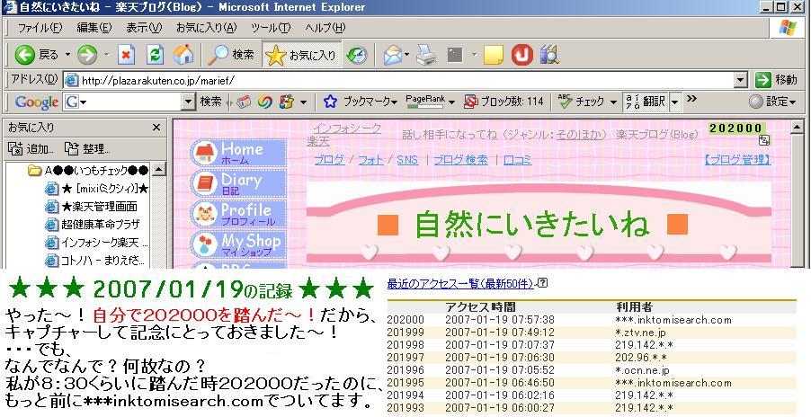Go to the Home page icon in toolbar

point(183,55)
